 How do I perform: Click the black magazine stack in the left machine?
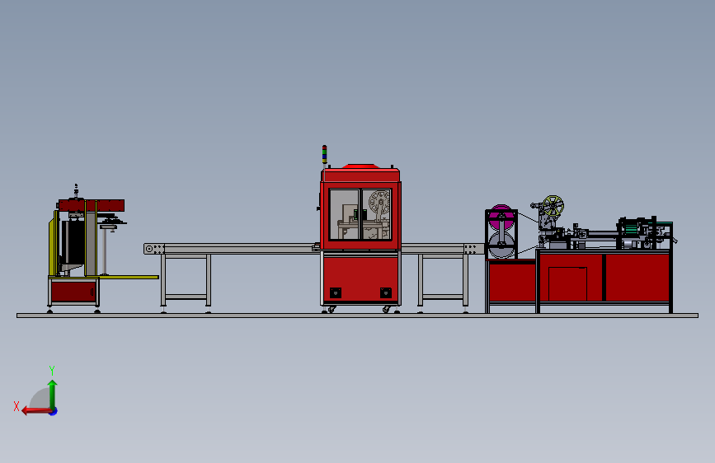(73, 243)
